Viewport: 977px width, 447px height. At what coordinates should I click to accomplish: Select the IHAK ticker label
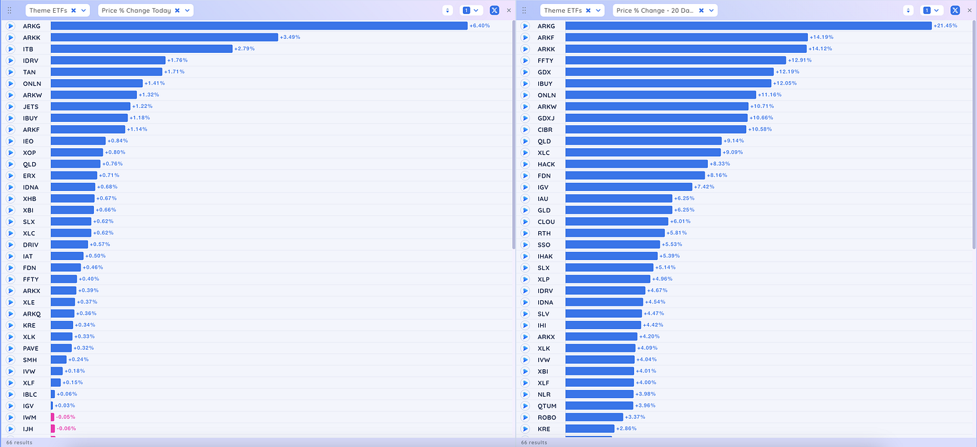pyautogui.click(x=545, y=256)
